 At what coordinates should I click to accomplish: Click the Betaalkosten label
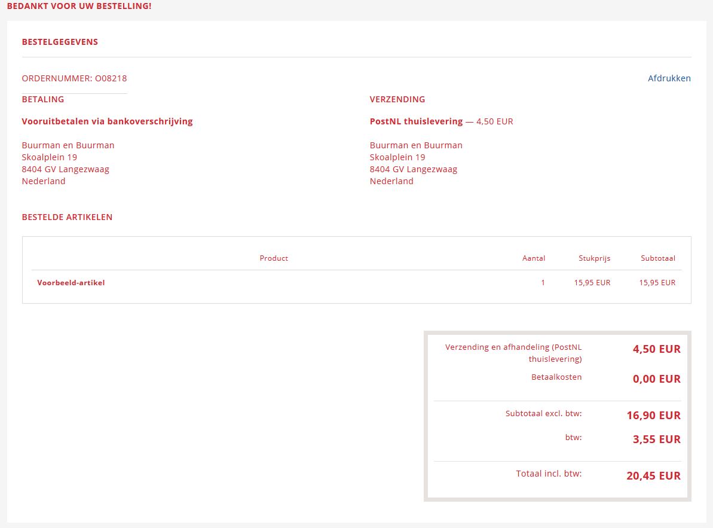556,377
